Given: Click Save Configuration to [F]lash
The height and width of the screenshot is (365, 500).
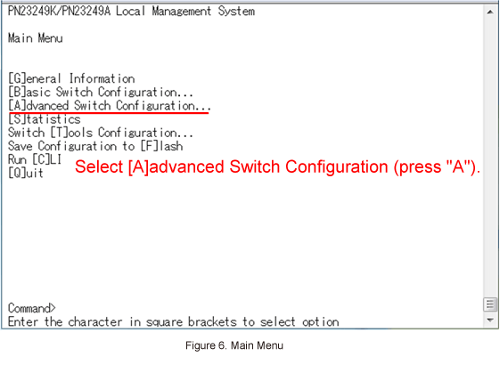Looking at the screenshot, I should click(95, 146).
